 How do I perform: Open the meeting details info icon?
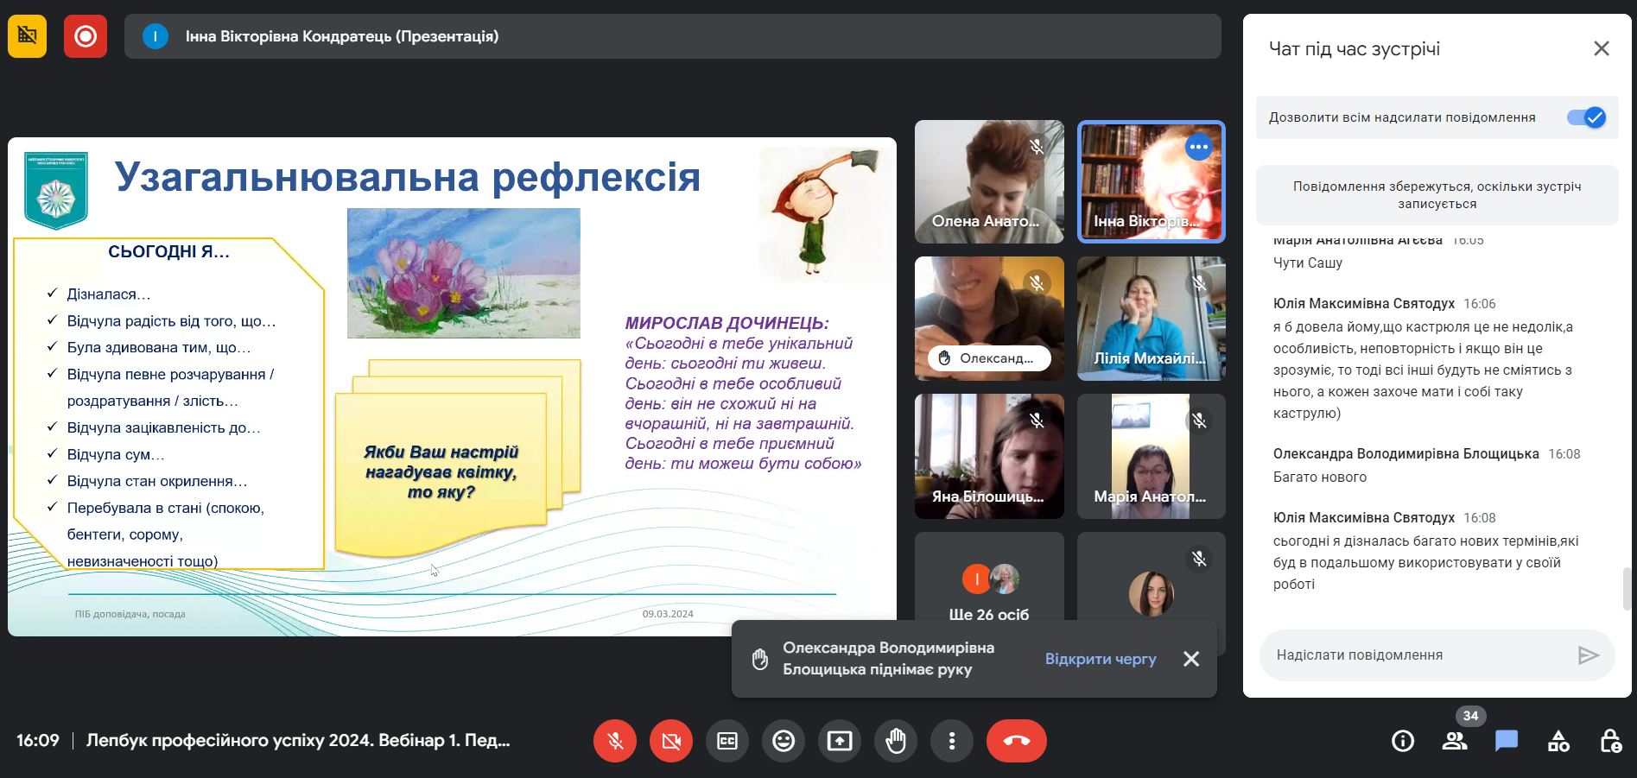(1403, 741)
